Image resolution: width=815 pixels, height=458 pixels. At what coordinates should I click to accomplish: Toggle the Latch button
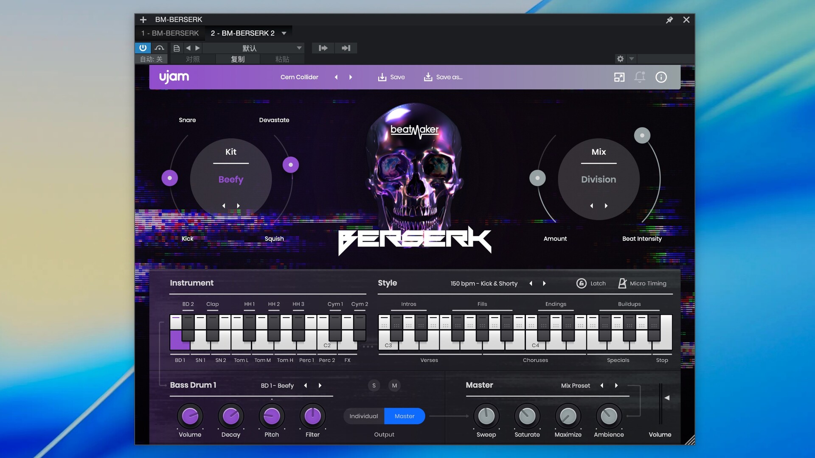pos(591,283)
